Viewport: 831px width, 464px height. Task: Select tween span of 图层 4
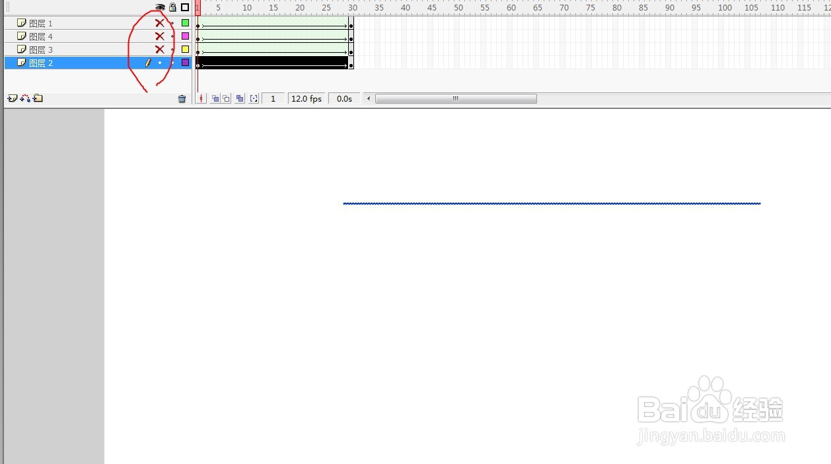point(272,36)
